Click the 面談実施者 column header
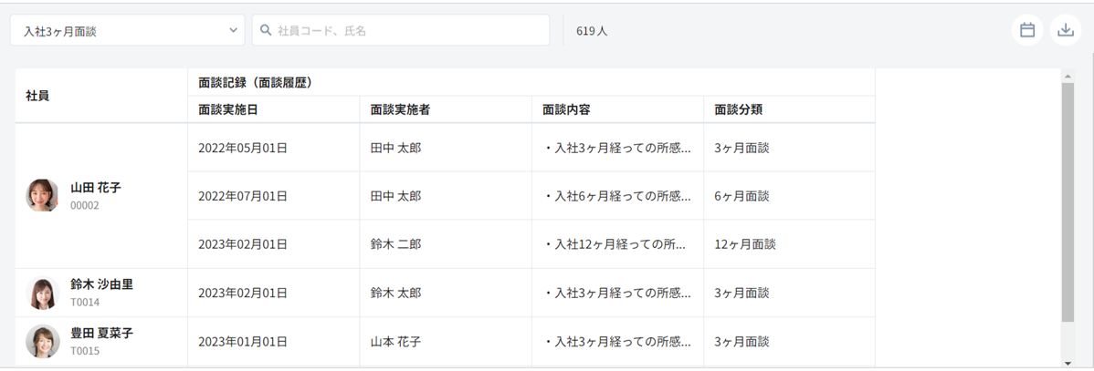 (x=400, y=109)
